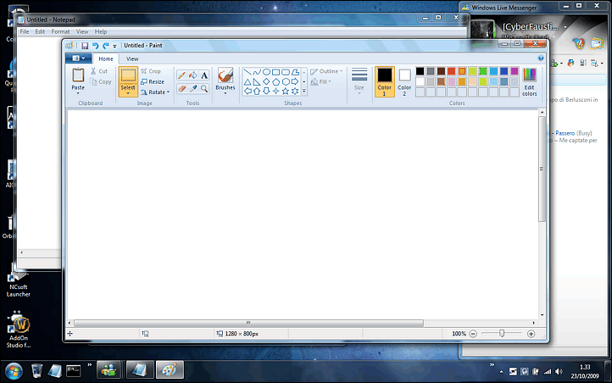Open Notepad's File menu
Image resolution: width=612 pixels, height=383 pixels.
pyautogui.click(x=25, y=31)
